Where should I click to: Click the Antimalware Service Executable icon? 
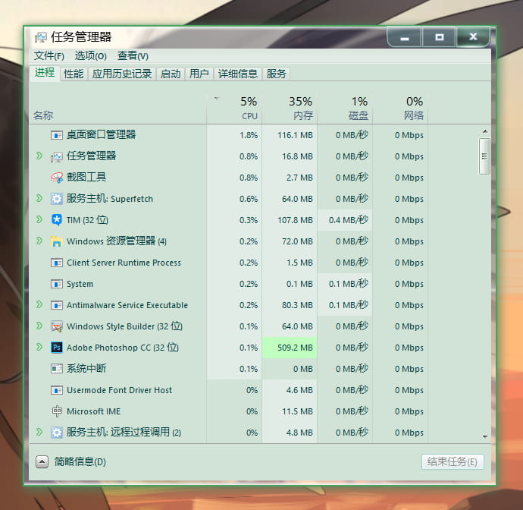(x=57, y=305)
